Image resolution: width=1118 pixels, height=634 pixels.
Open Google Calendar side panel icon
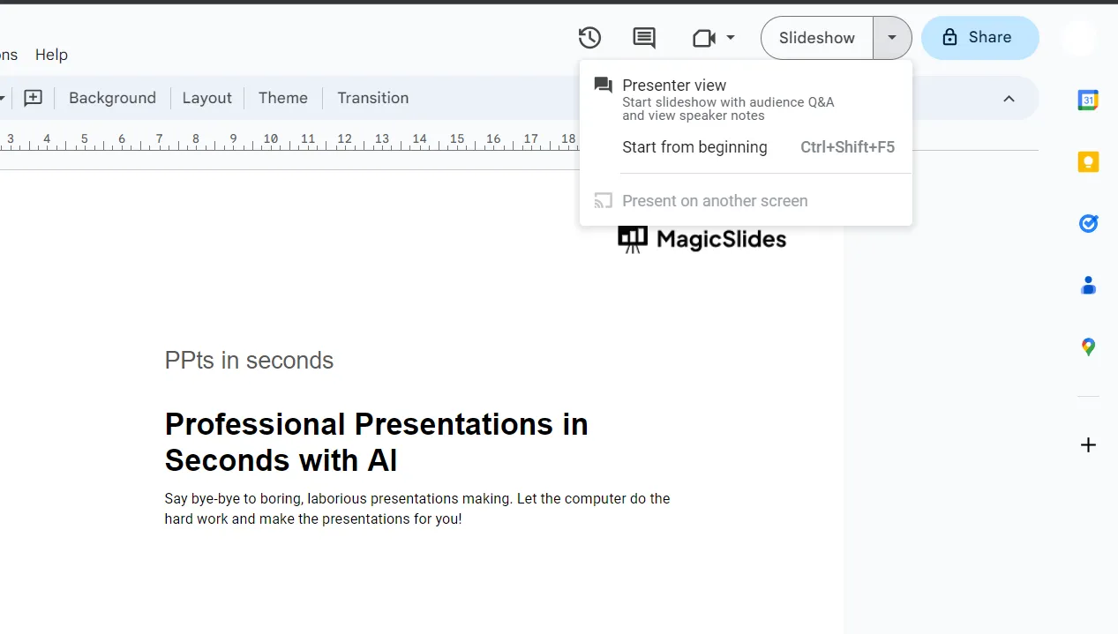tap(1088, 101)
